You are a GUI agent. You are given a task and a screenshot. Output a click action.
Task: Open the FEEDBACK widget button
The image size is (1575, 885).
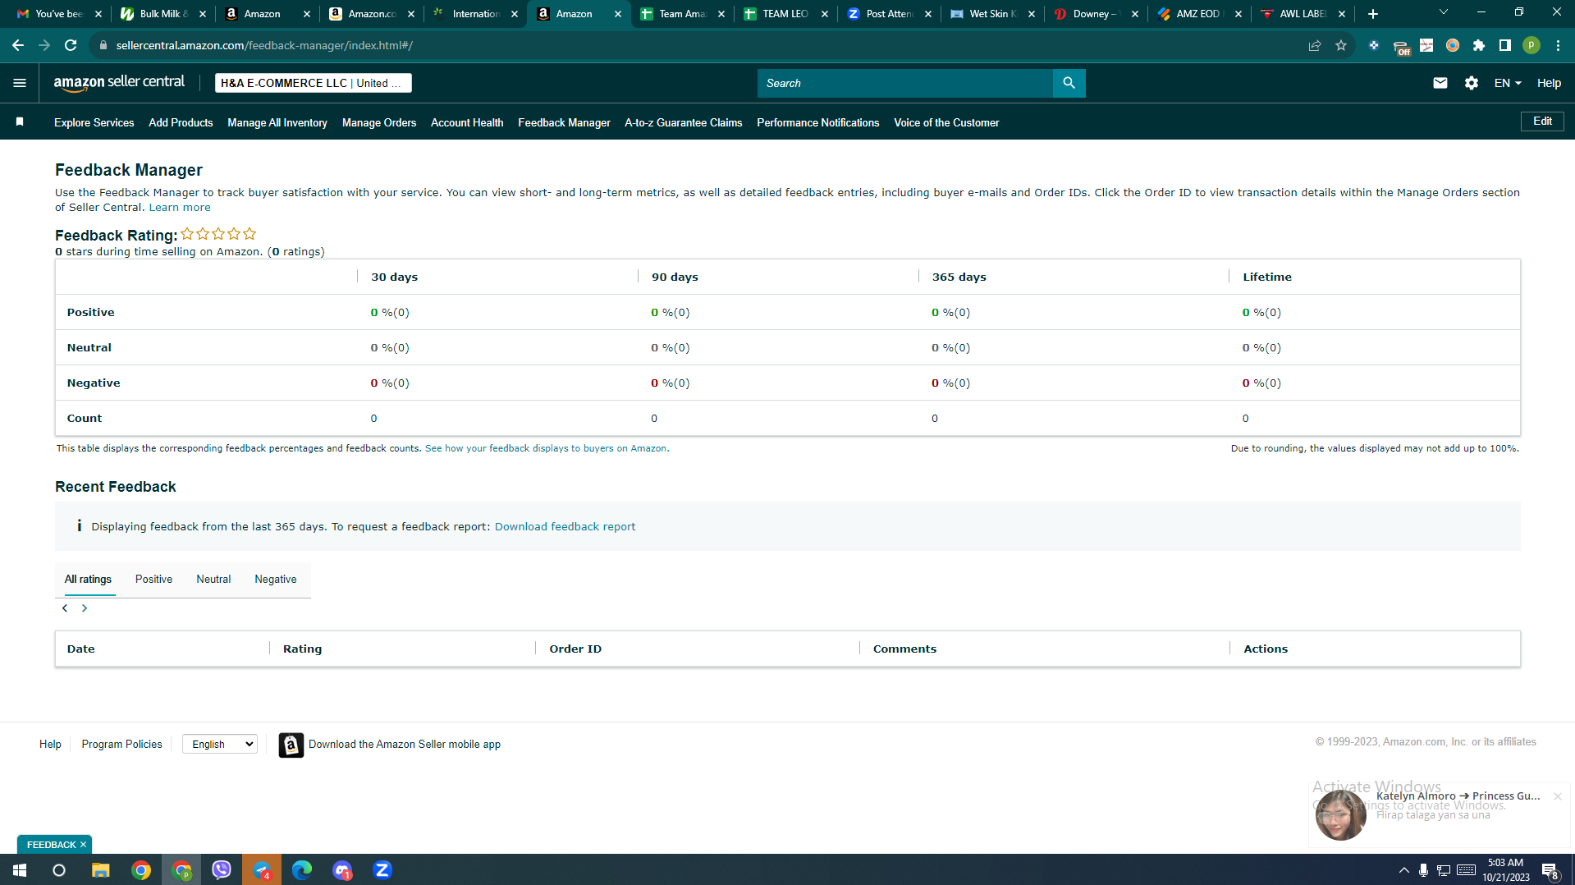tap(51, 845)
